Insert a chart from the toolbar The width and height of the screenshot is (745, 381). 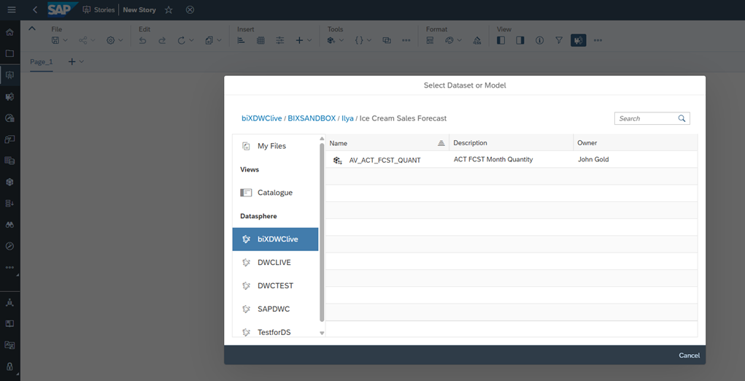pyautogui.click(x=242, y=40)
